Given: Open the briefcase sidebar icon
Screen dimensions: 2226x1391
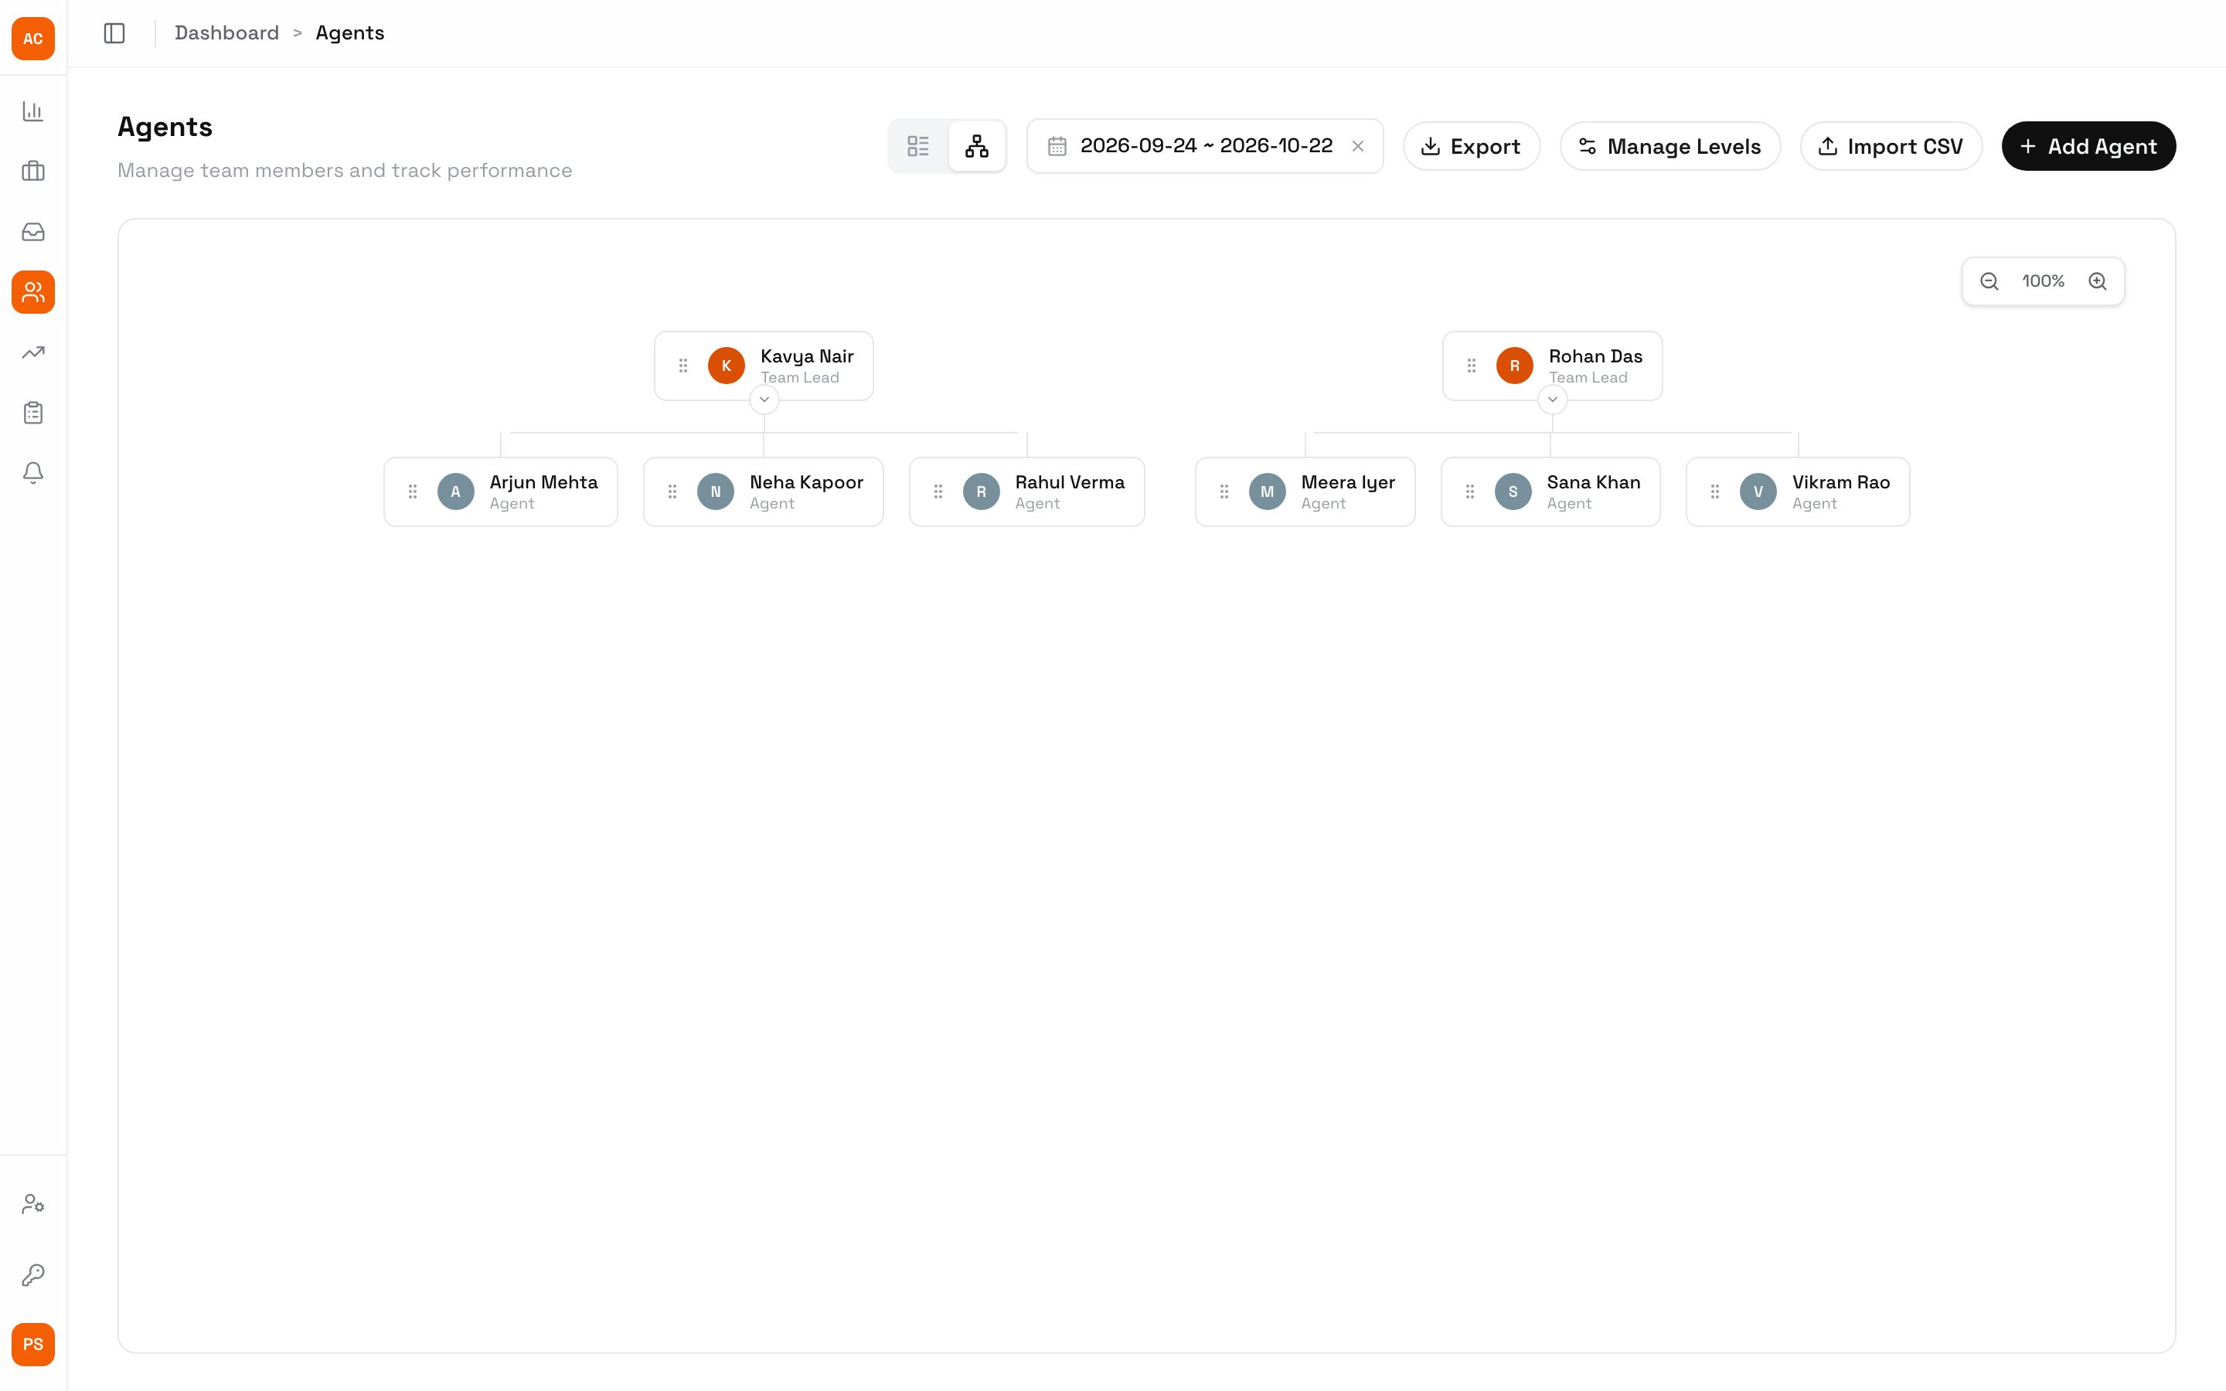Looking at the screenshot, I should [33, 171].
